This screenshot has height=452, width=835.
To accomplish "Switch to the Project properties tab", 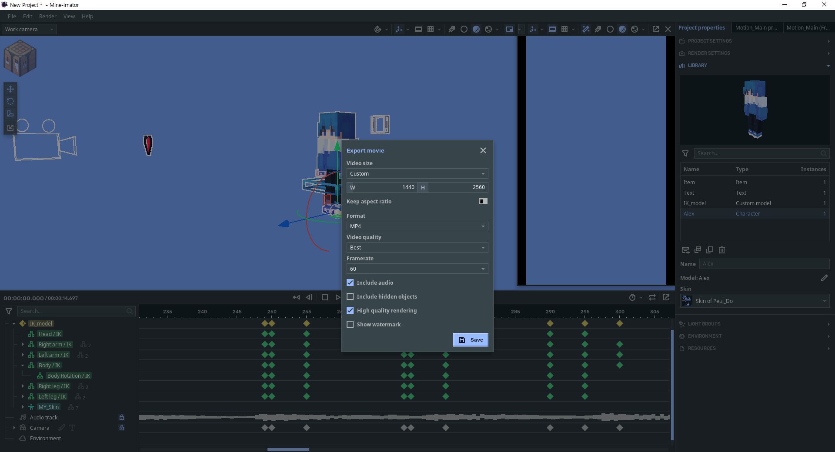I will coord(701,27).
